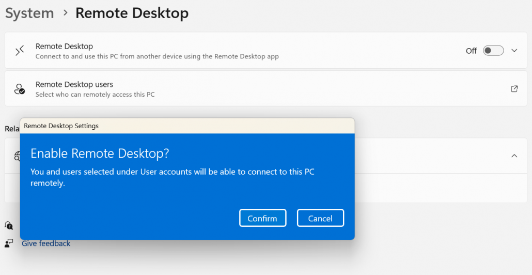The height and width of the screenshot is (275, 532).
Task: Click the Give feedback person icon
Action: pos(9,243)
